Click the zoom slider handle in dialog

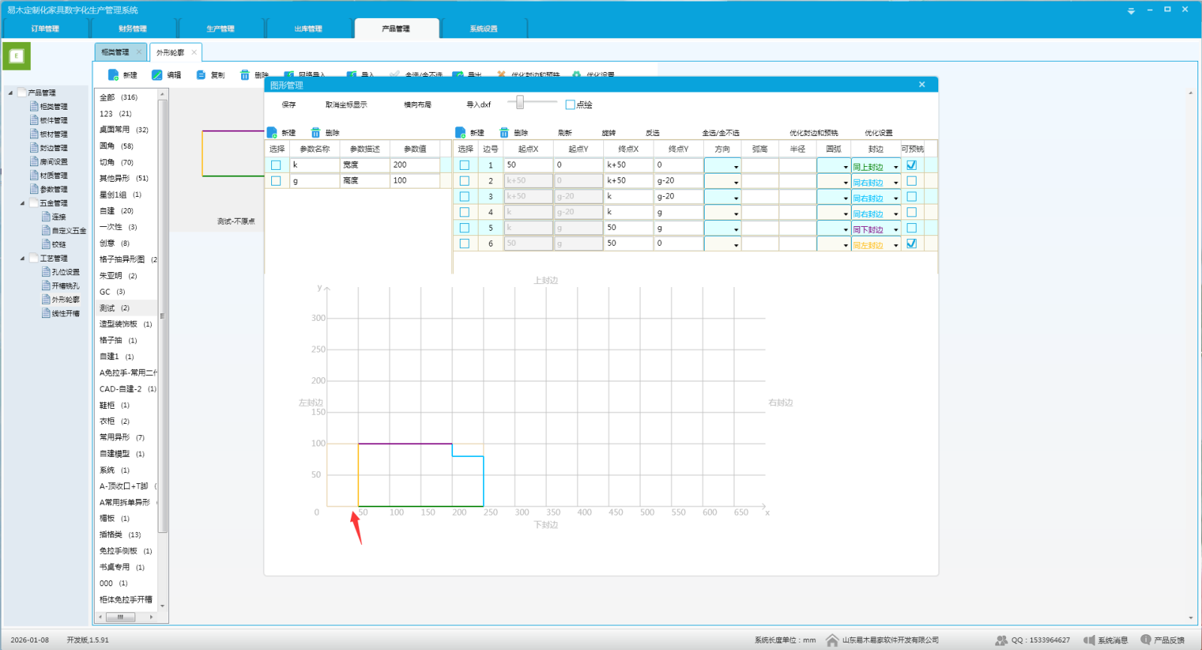[x=520, y=102]
